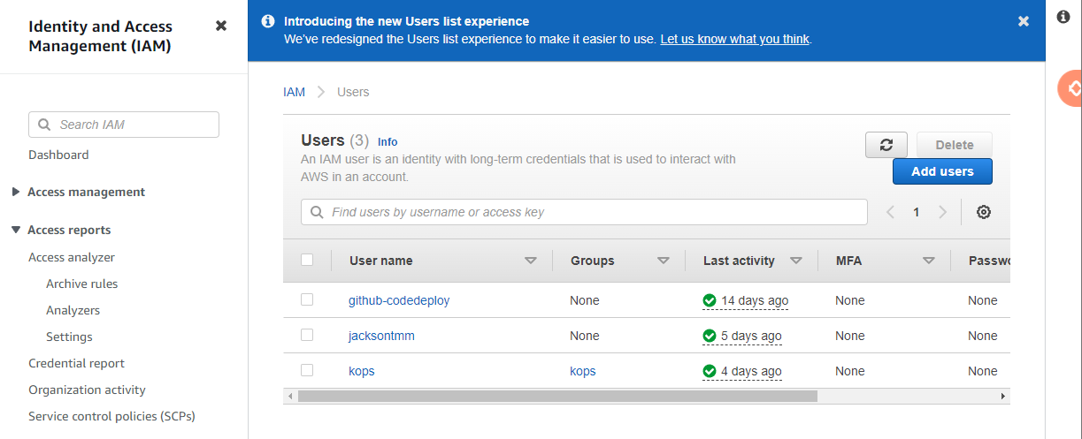1082x439 pixels.
Task: Open Service control policies (SCPs)
Action: coord(111,416)
